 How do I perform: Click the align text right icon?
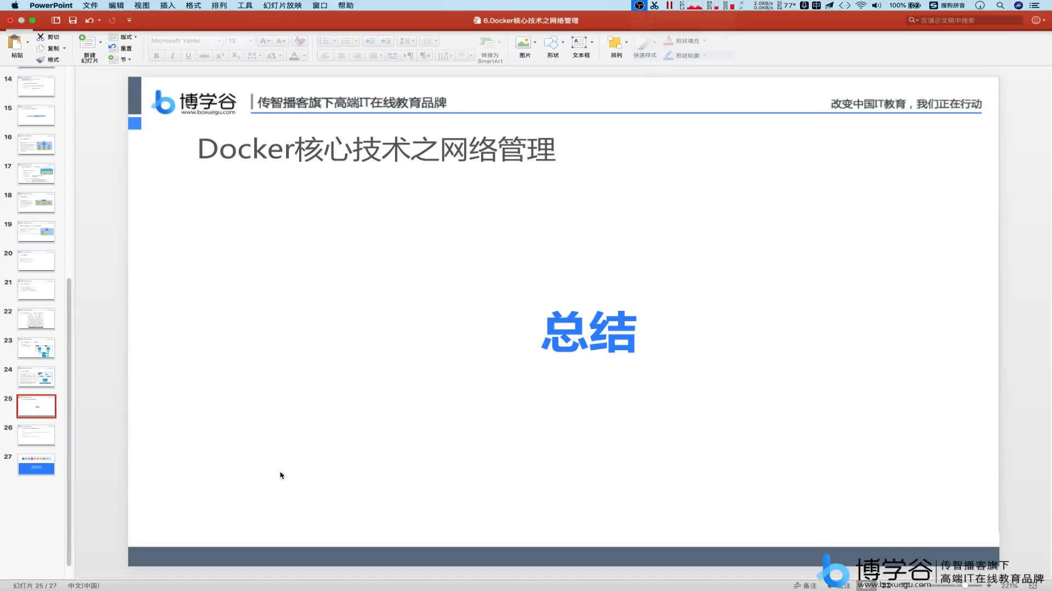pyautogui.click(x=357, y=56)
